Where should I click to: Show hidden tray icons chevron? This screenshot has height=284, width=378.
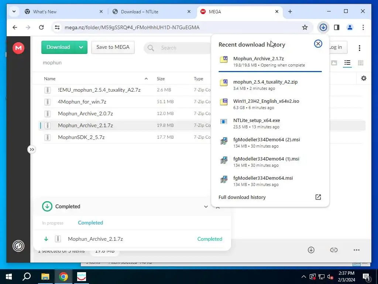[x=304, y=277]
